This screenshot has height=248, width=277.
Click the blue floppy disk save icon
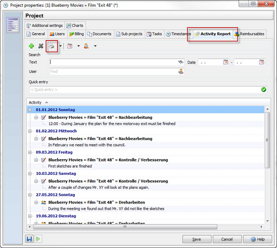pos(29,239)
